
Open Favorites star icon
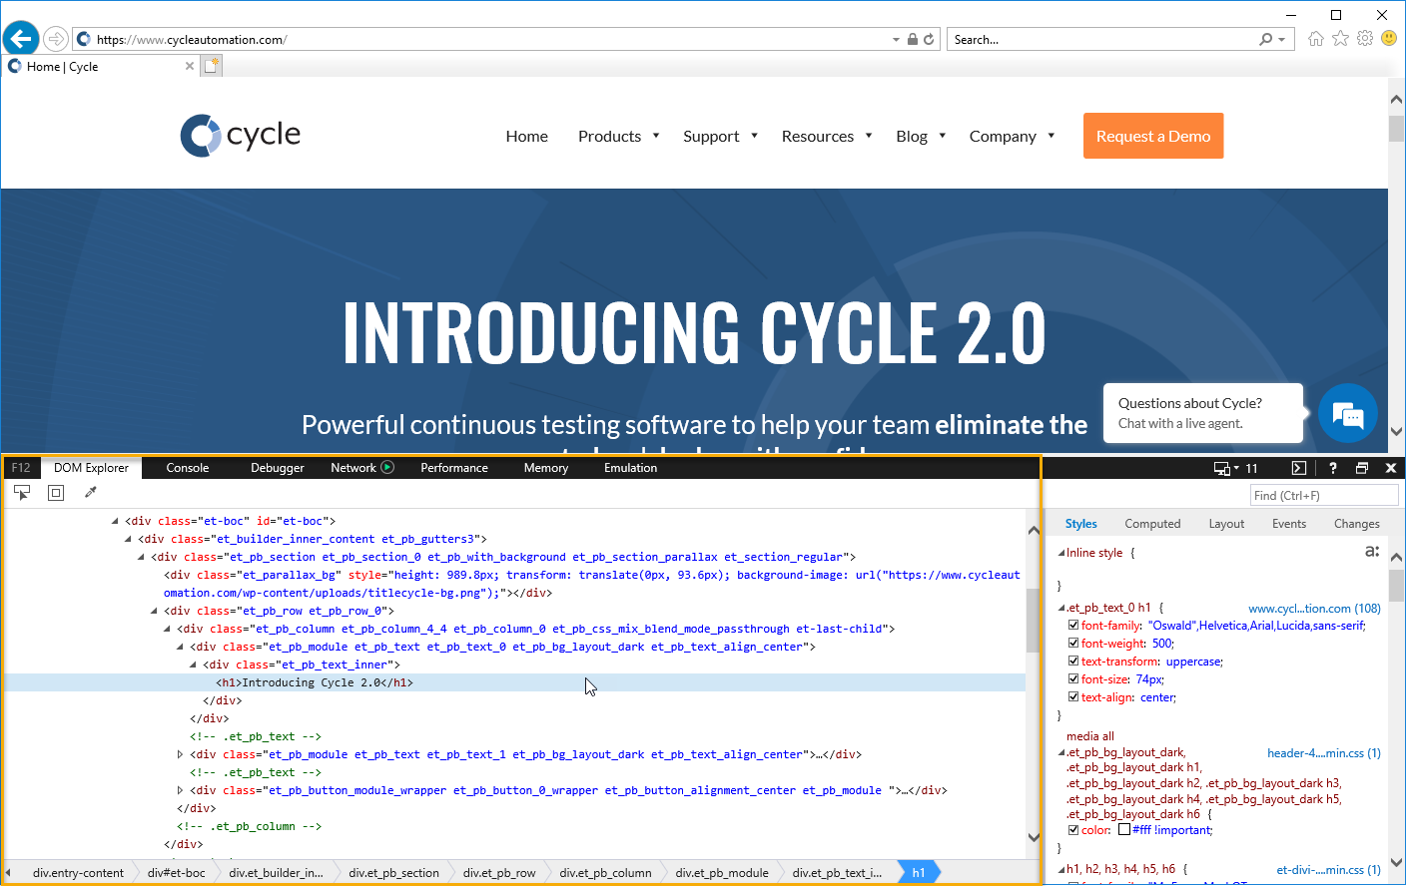(1340, 39)
